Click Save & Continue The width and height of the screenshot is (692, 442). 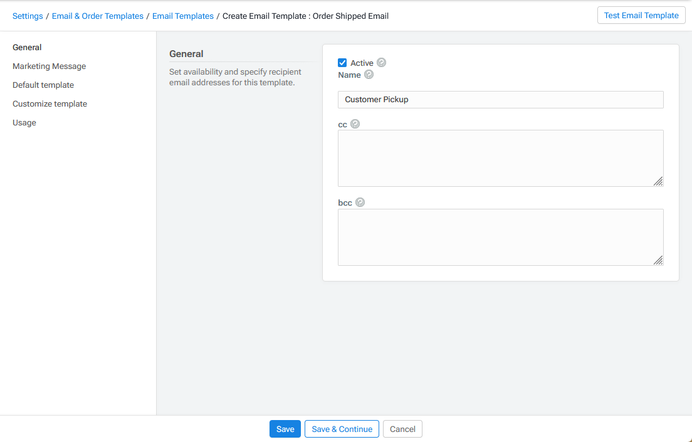click(x=342, y=429)
